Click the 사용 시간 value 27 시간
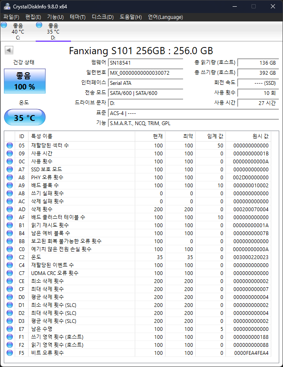The height and width of the screenshot is (367, 283). 258,103
